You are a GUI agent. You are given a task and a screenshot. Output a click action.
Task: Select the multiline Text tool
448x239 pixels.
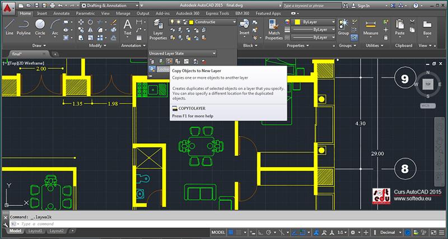(128, 27)
